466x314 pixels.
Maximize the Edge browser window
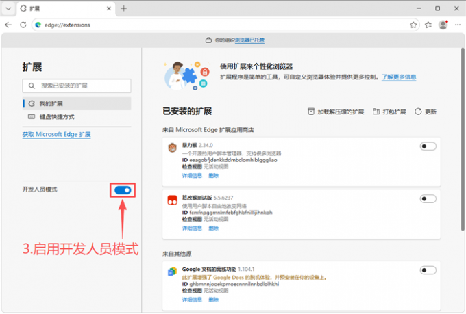(437, 9)
